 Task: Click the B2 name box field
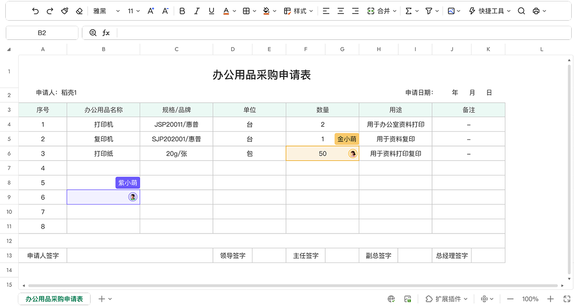42,33
